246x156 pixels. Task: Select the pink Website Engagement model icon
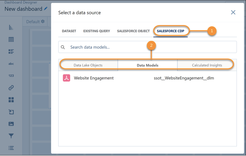(66, 78)
